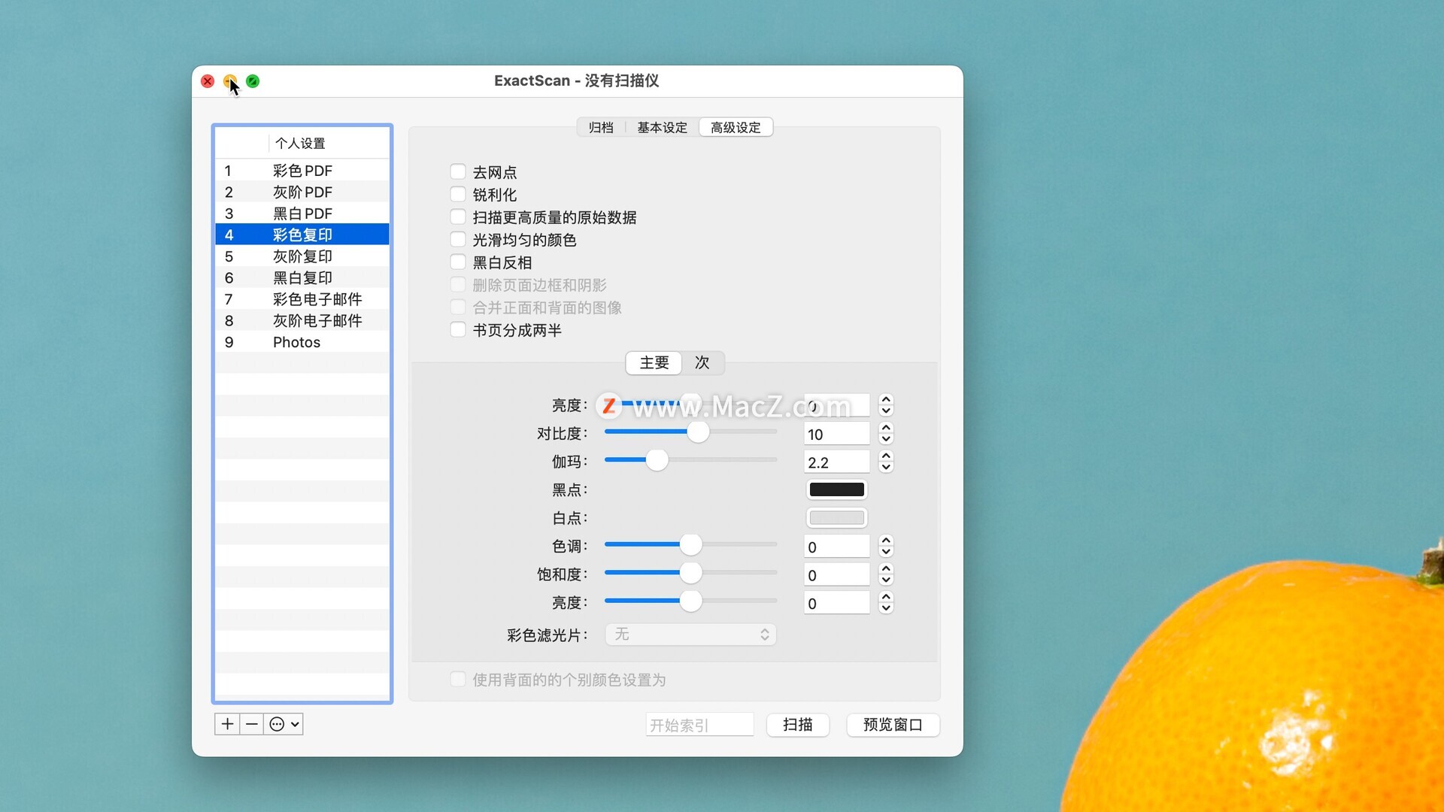Screen dimensions: 1444x812
Task: Toggle 合并正面和背面的图像 checkbox
Action: 458,308
